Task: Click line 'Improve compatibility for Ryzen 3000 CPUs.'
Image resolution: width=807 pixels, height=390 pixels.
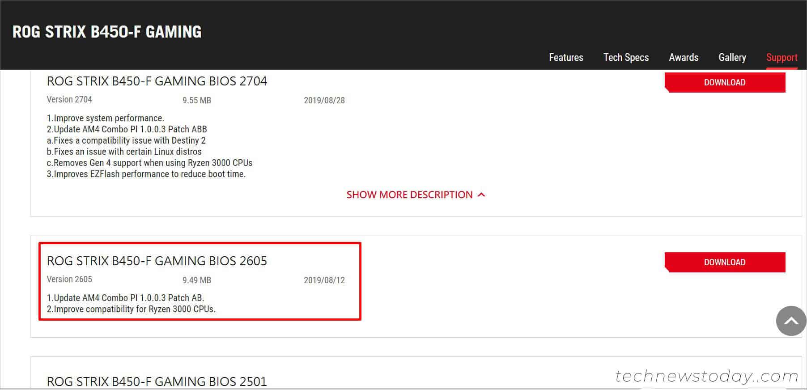Action: 131,309
